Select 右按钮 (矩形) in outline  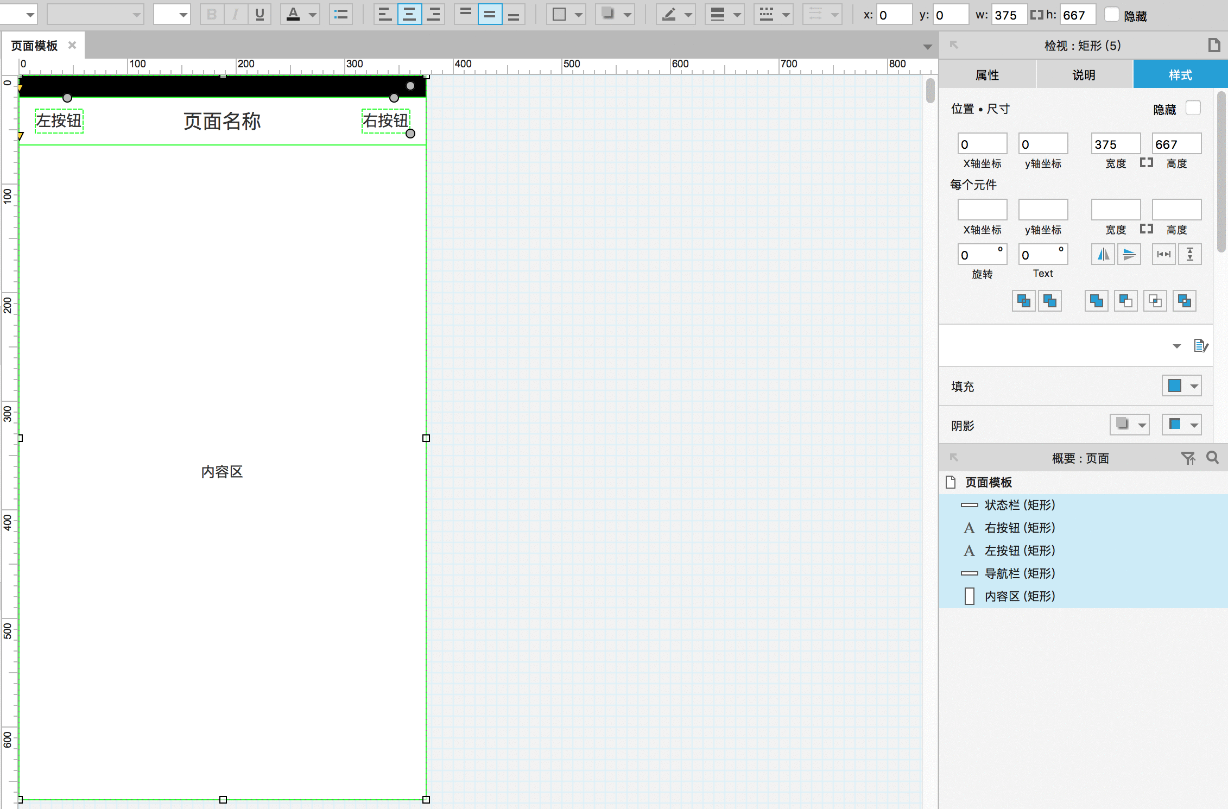(1084, 528)
